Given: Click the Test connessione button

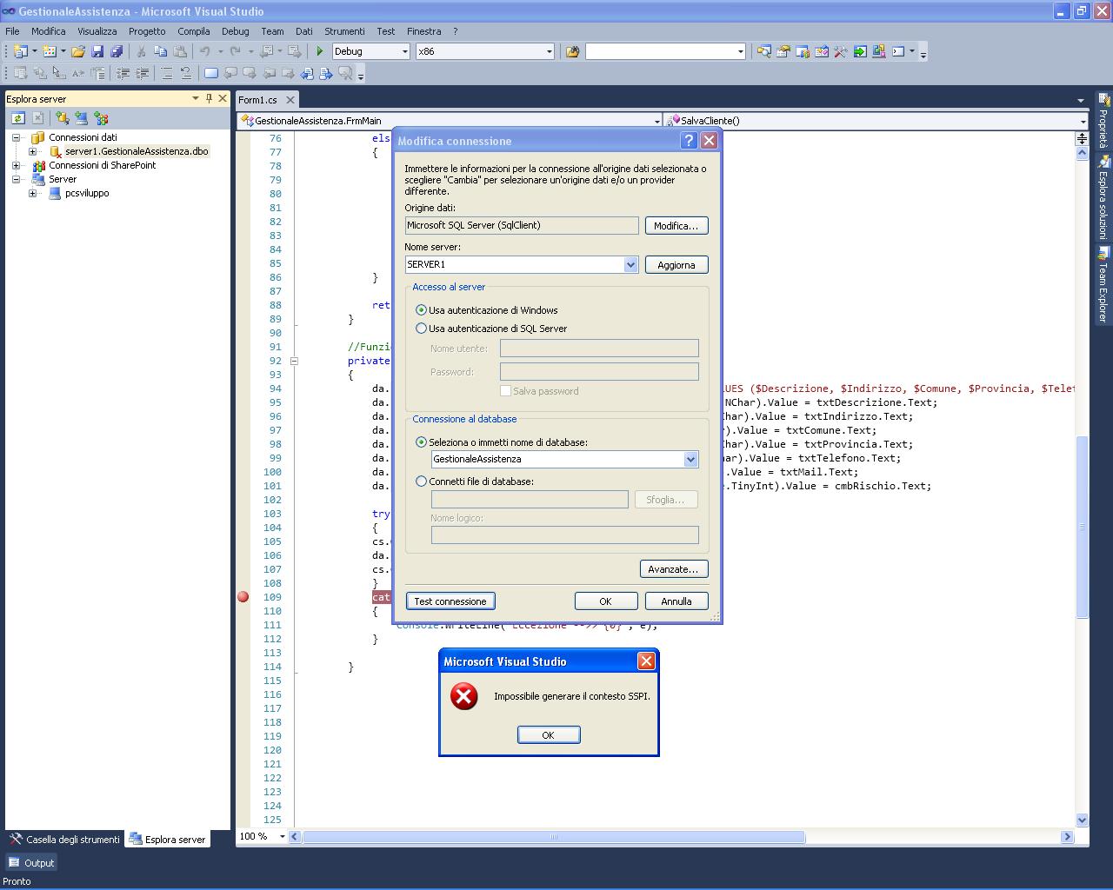Looking at the screenshot, I should click(450, 601).
